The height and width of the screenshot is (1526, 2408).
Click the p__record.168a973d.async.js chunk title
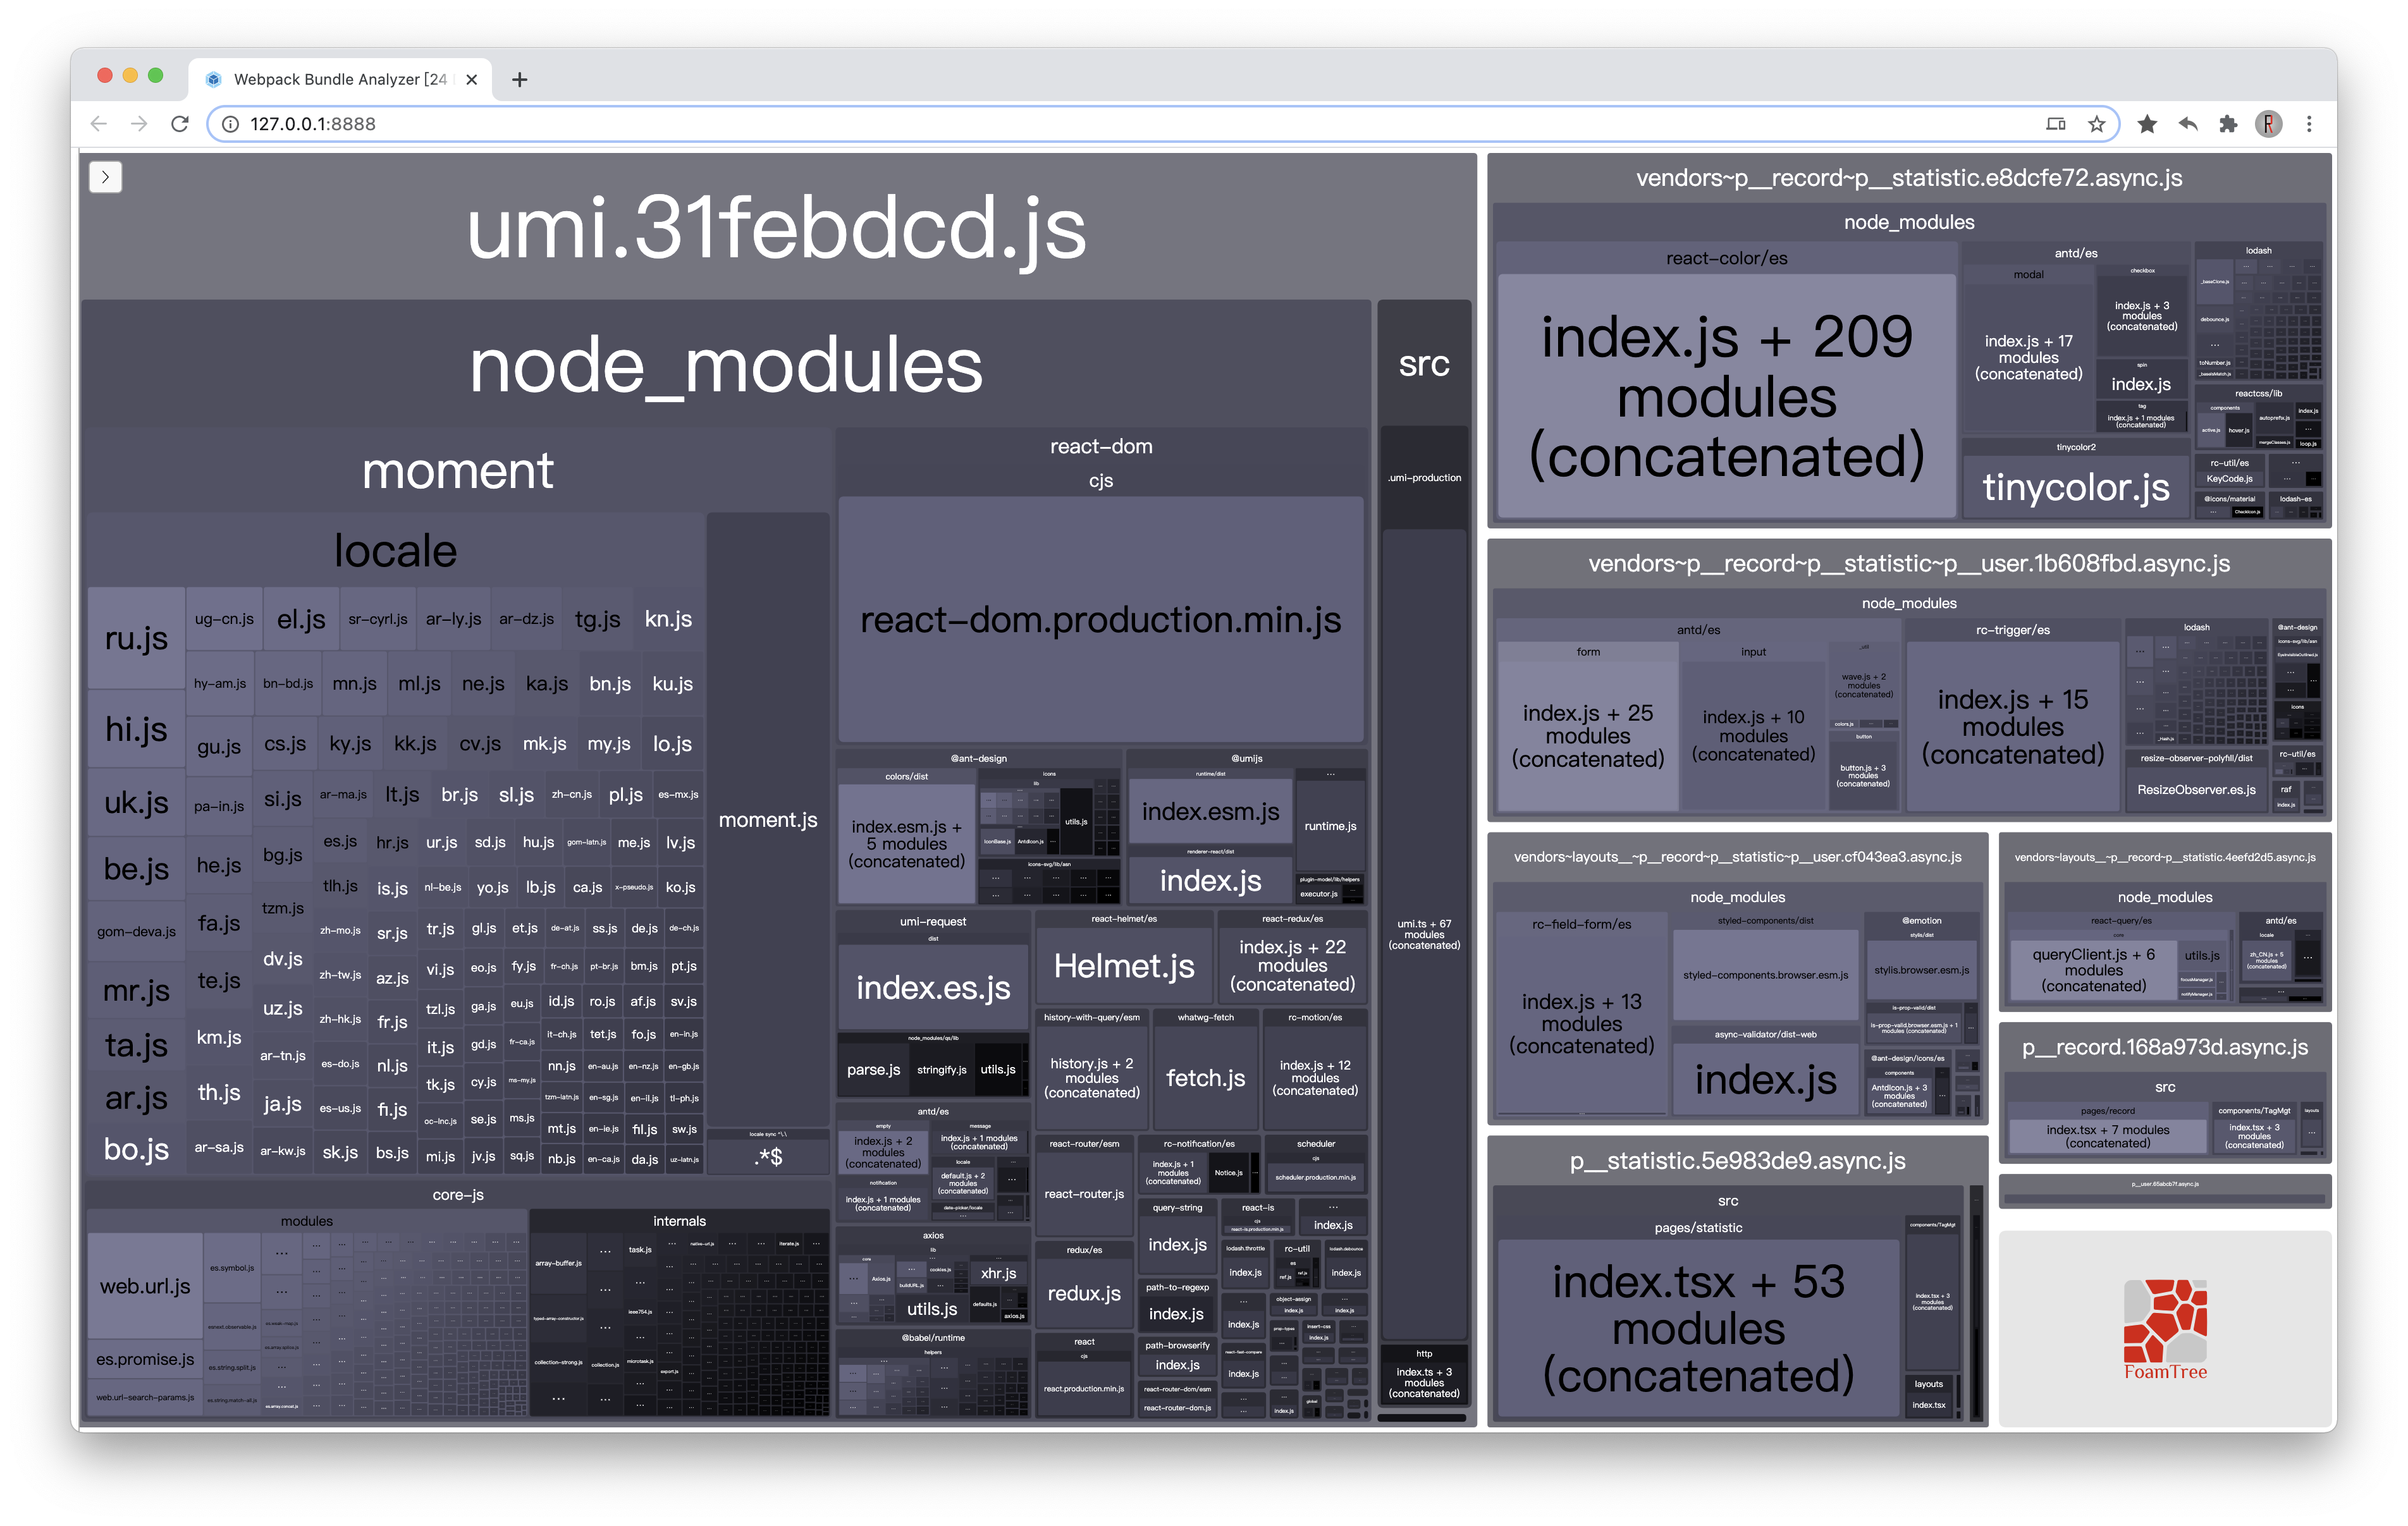pos(2165,1047)
